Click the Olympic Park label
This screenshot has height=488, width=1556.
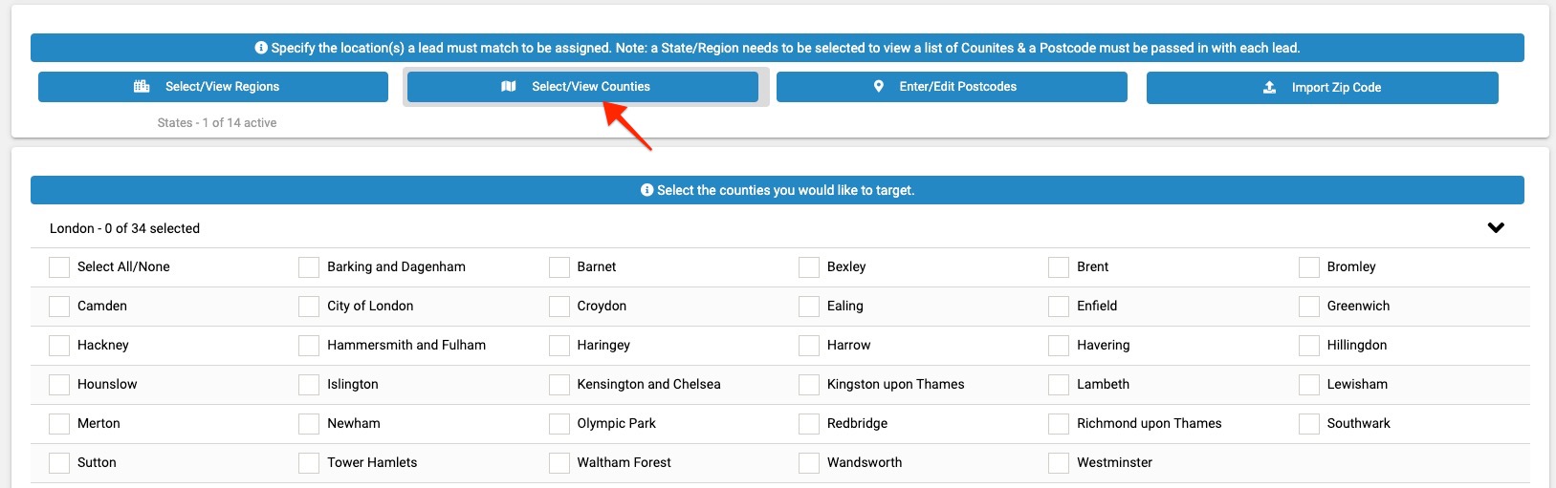[617, 423]
